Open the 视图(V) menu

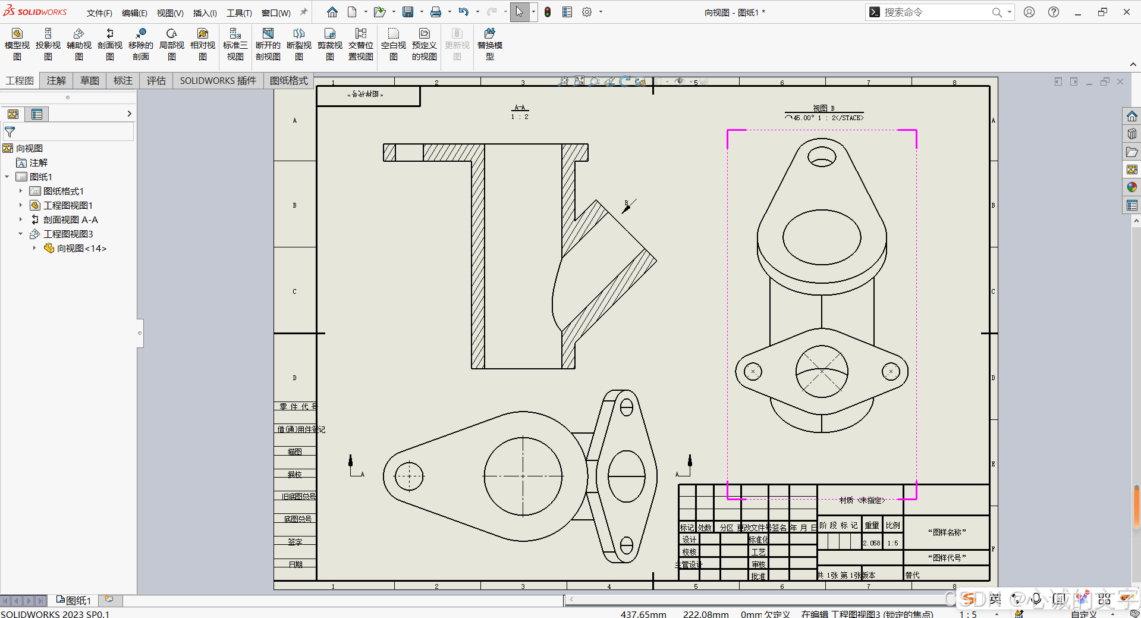[x=170, y=13]
